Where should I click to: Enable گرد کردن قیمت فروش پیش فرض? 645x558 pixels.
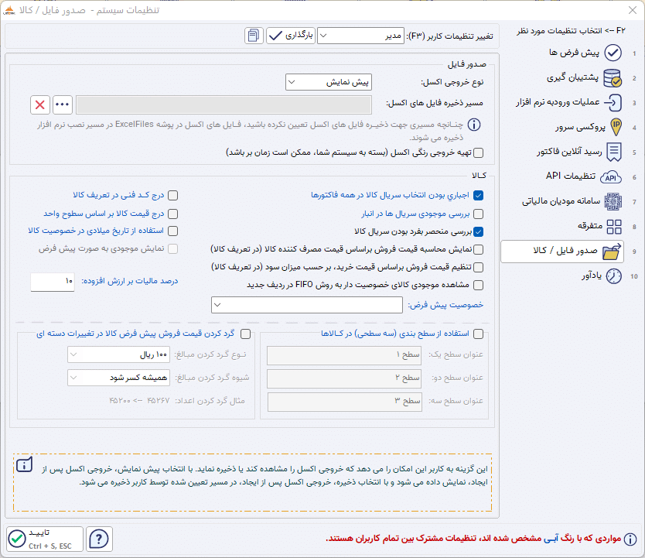(x=245, y=334)
